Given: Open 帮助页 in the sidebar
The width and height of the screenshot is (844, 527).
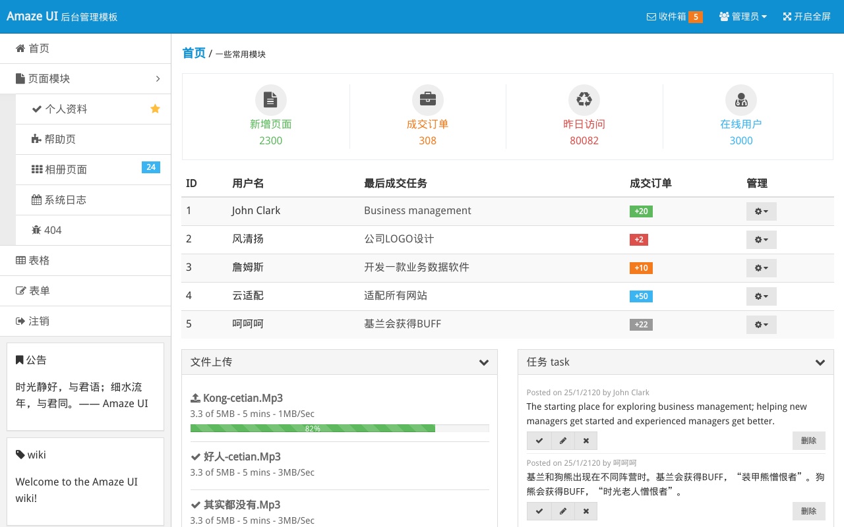Looking at the screenshot, I should (x=93, y=139).
